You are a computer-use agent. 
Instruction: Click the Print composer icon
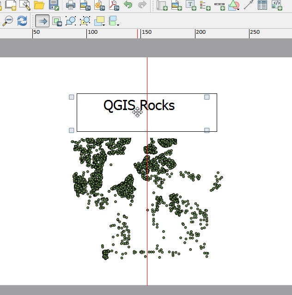click(x=70, y=6)
